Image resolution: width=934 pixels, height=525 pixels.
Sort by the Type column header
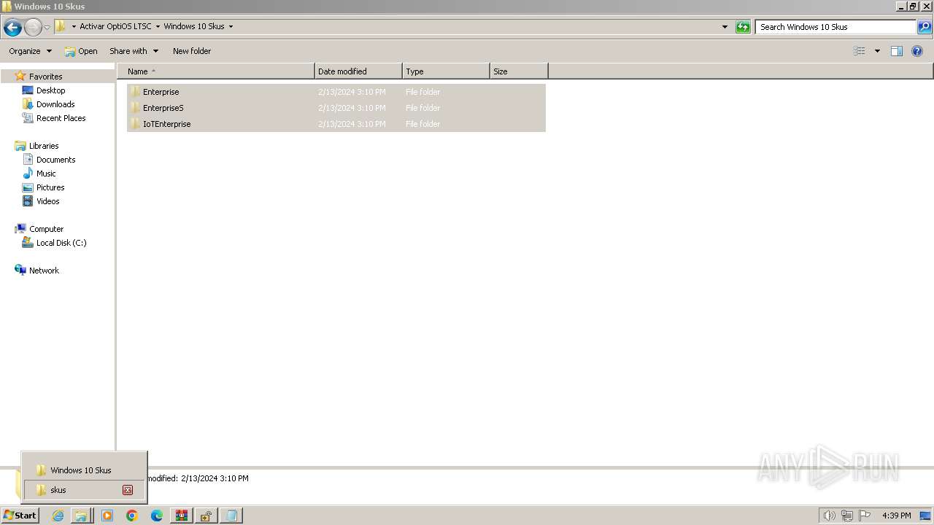tap(446, 71)
